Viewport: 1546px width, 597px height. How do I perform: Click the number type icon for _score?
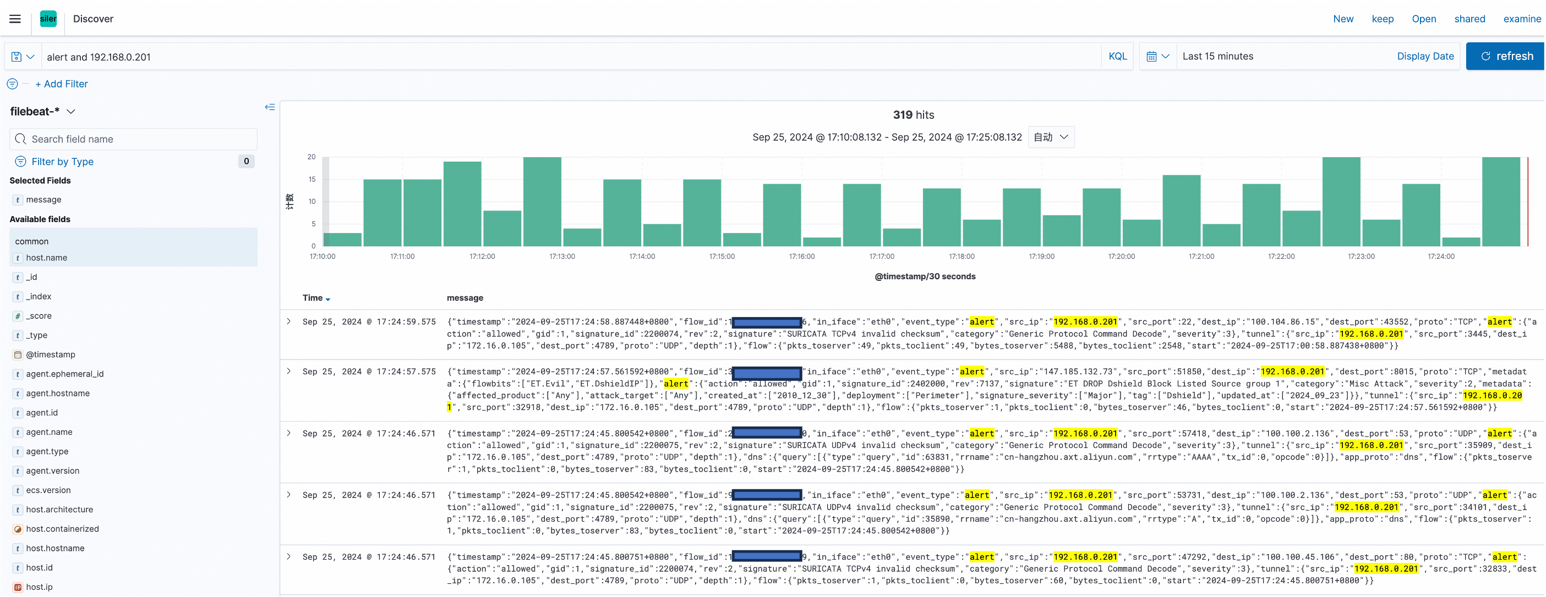18,316
